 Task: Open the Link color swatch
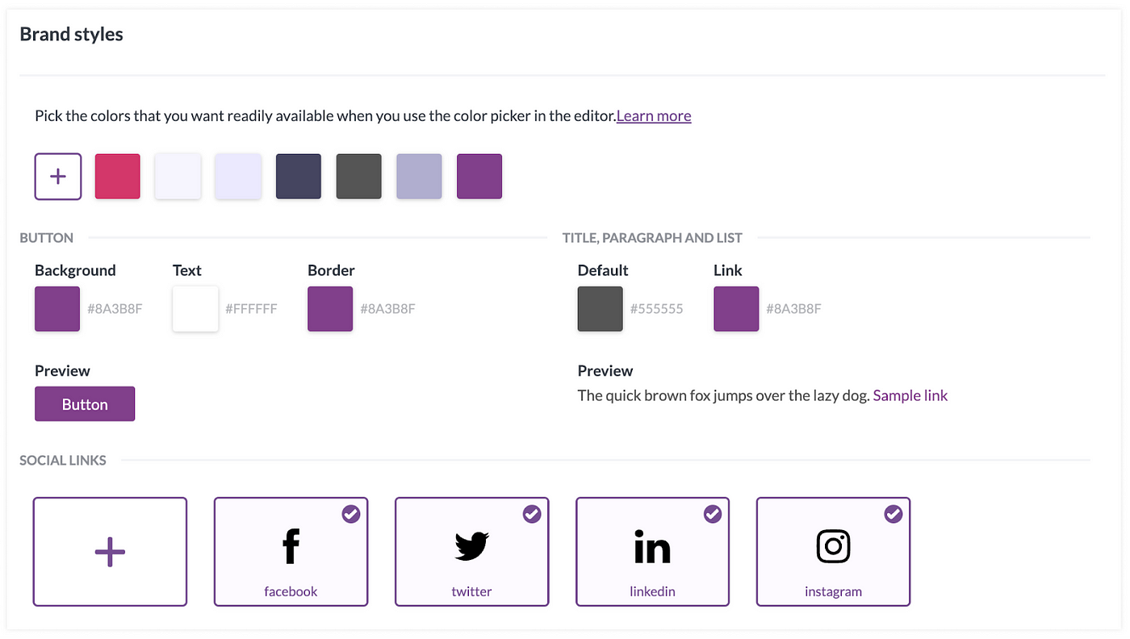(736, 308)
